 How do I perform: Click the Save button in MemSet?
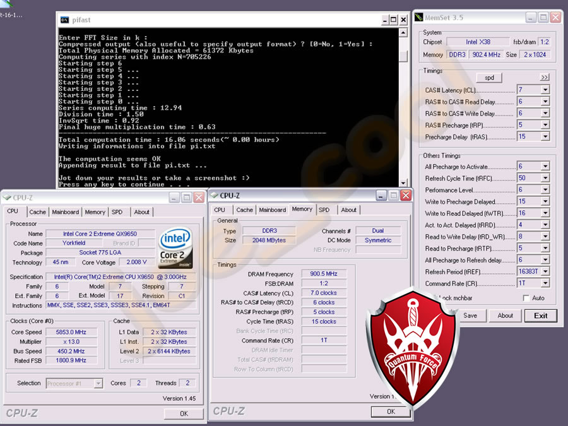pos(470,316)
